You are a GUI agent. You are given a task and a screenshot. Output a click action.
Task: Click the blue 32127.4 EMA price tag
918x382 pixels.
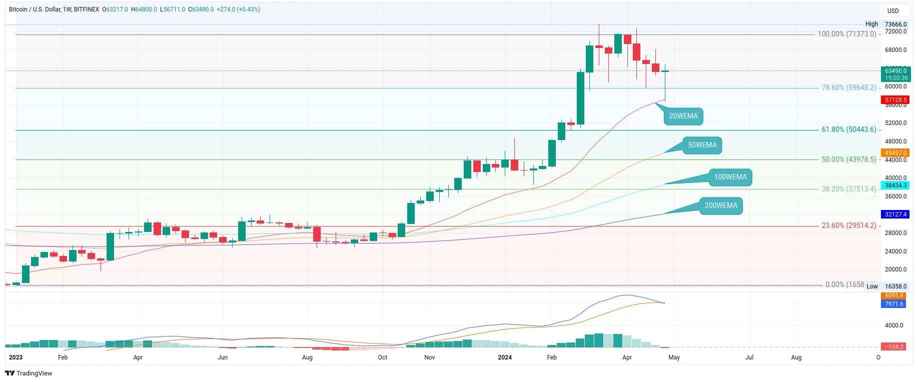click(895, 214)
